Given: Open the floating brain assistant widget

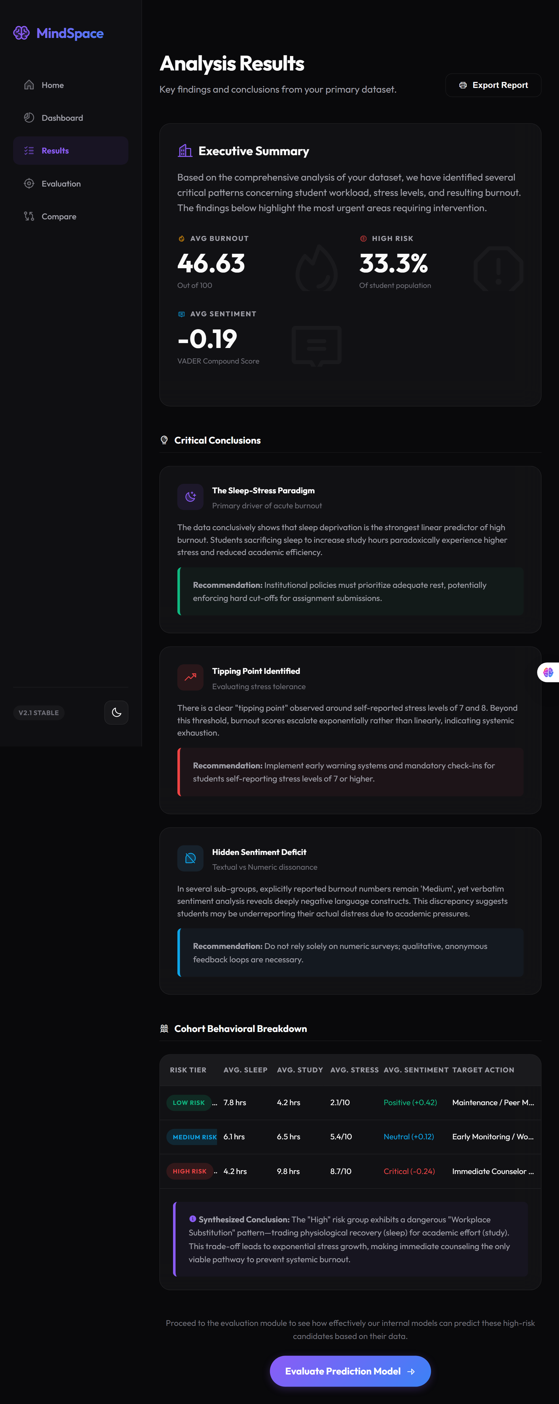Looking at the screenshot, I should tap(548, 672).
